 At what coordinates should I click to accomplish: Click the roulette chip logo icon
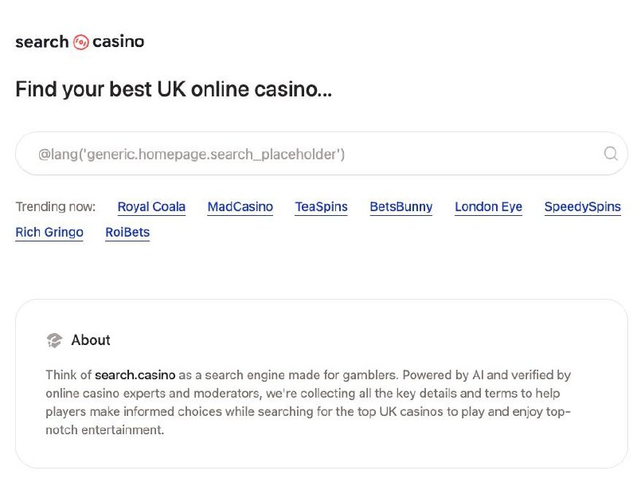(80, 42)
